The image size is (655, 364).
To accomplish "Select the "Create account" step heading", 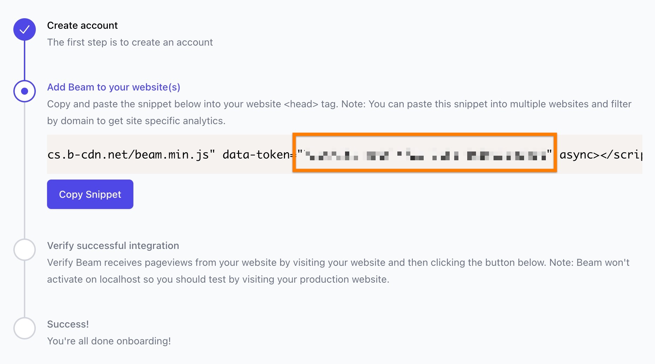I will tap(82, 25).
